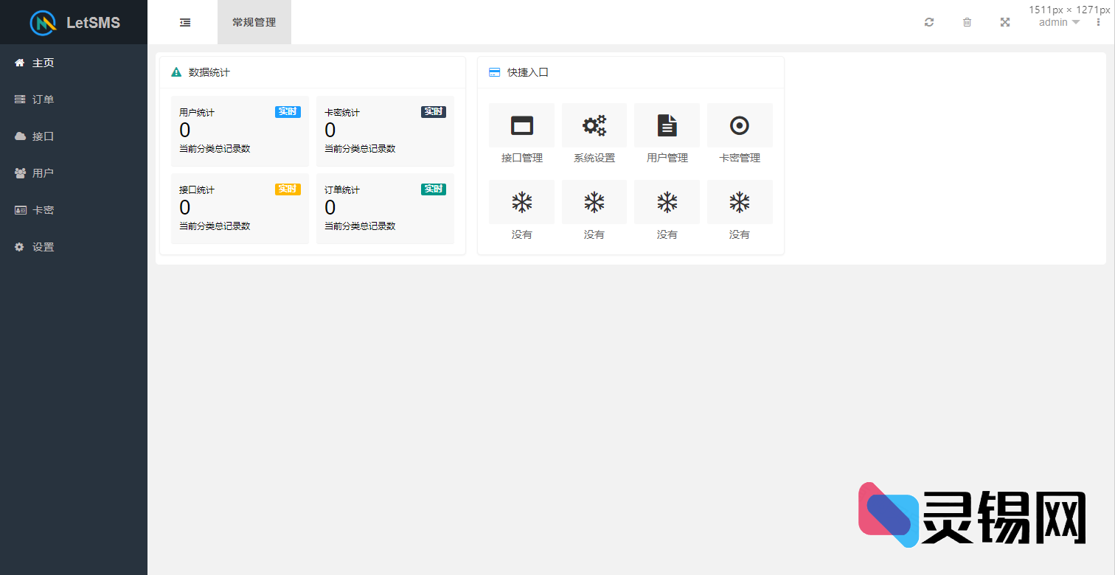Open 用户 section in sidebar

[43, 173]
